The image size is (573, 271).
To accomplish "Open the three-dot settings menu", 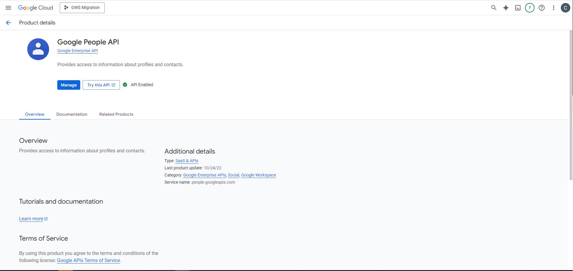I will tap(553, 8).
